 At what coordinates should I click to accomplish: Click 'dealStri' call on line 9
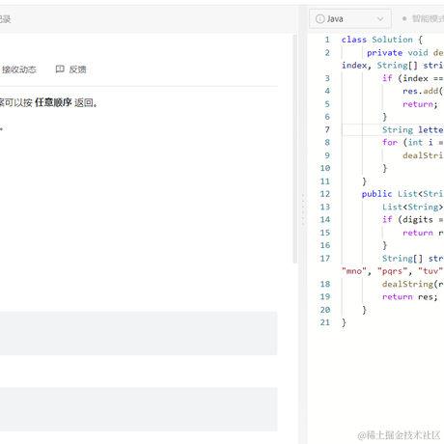pyautogui.click(x=423, y=155)
